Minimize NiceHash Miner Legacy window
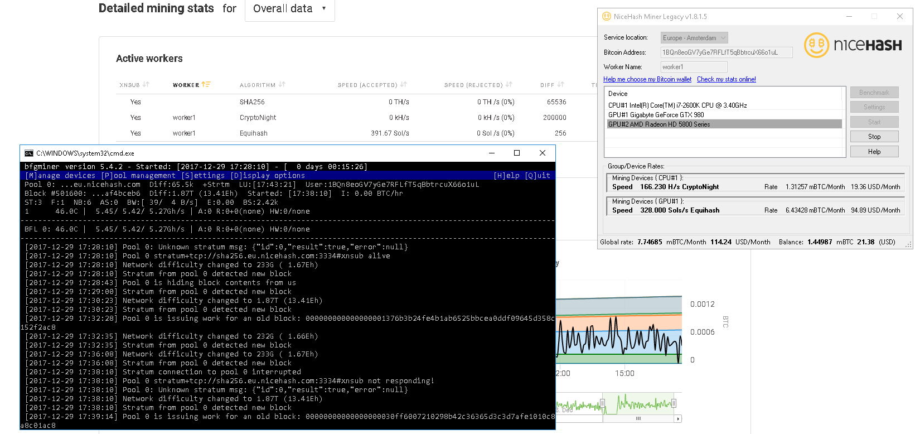920x434 pixels. (849, 17)
